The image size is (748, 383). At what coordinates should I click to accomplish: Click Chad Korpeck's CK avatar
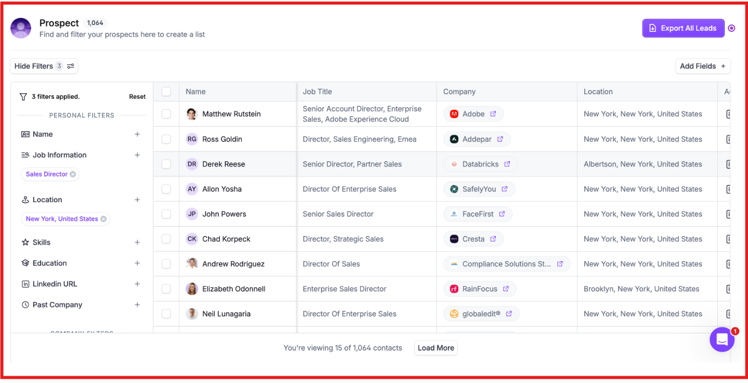click(192, 239)
